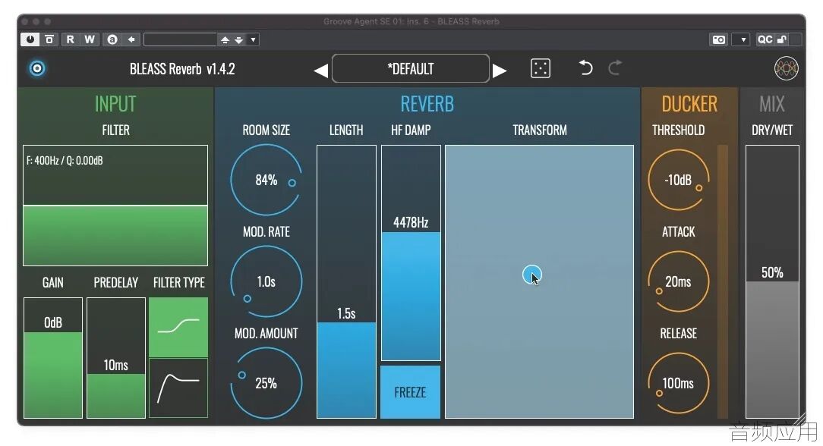The height and width of the screenshot is (446, 823).
Task: Enable Write automation (W)
Action: pyautogui.click(x=90, y=39)
